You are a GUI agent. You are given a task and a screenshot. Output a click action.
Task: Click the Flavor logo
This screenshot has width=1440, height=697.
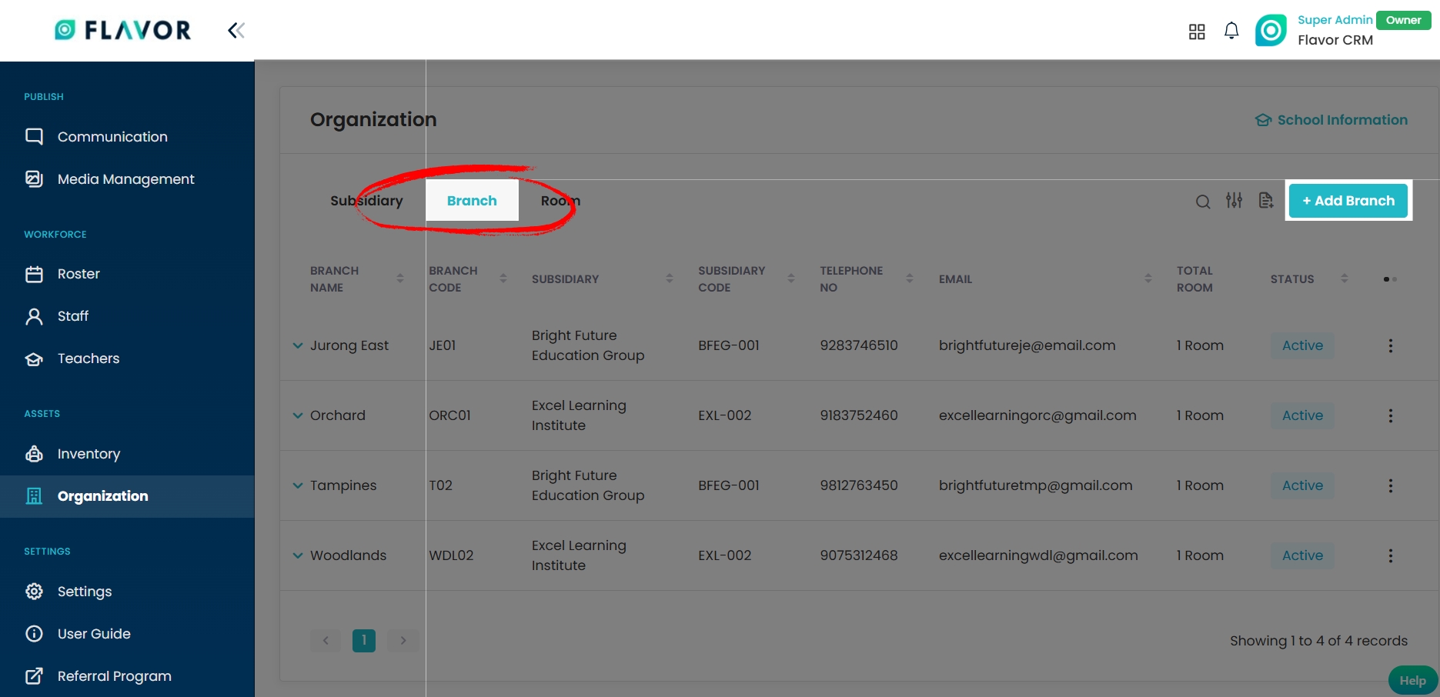tap(123, 30)
